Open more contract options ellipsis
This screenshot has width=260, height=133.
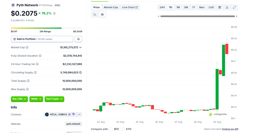click(79, 114)
